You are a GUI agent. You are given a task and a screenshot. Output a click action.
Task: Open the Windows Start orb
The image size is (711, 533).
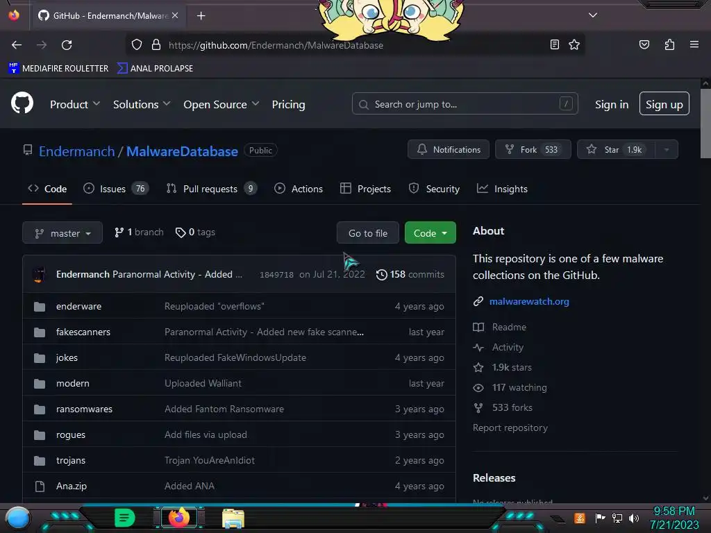point(17,518)
